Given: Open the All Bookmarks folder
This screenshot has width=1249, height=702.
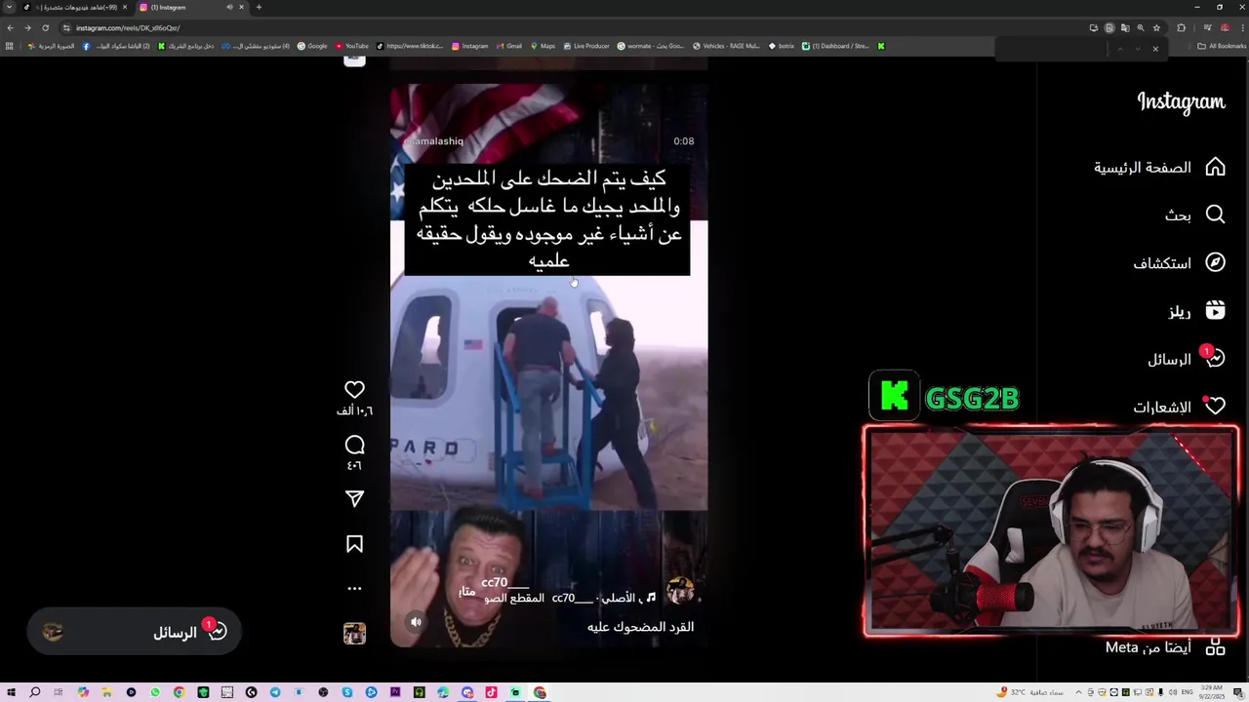Looking at the screenshot, I should [x=1222, y=46].
